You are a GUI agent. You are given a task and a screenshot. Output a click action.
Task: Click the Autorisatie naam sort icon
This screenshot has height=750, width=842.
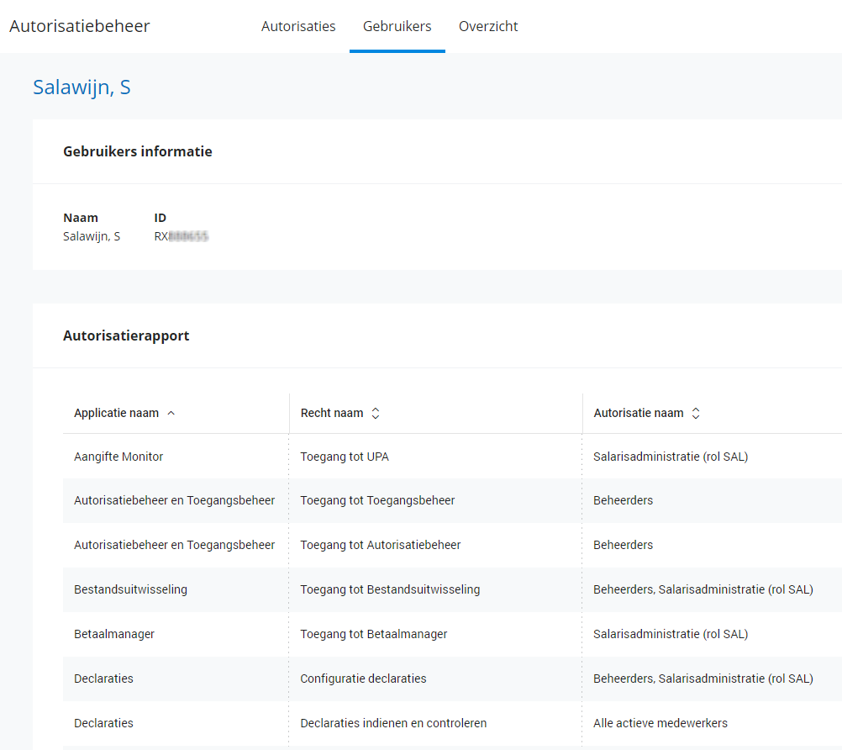696,414
